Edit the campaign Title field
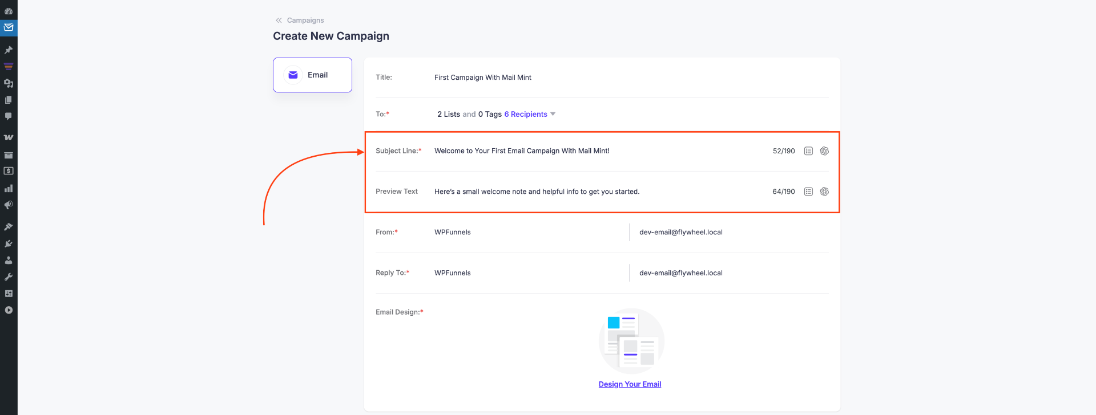This screenshot has width=1096, height=415. (x=631, y=78)
